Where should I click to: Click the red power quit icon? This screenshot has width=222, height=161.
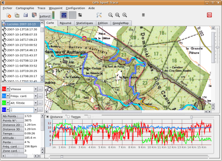coord(209,15)
